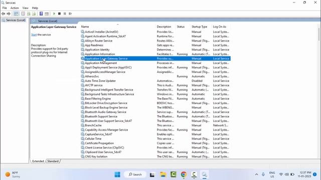321x180 pixels.
Task: Open Google Chrome from the taskbar
Action: [184, 174]
